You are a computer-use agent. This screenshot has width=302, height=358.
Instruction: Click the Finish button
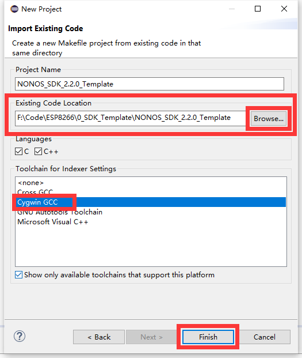click(208, 337)
